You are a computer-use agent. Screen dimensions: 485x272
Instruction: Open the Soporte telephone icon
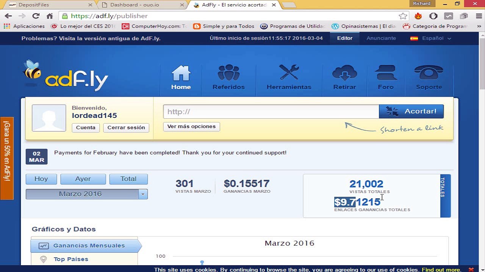click(429, 73)
